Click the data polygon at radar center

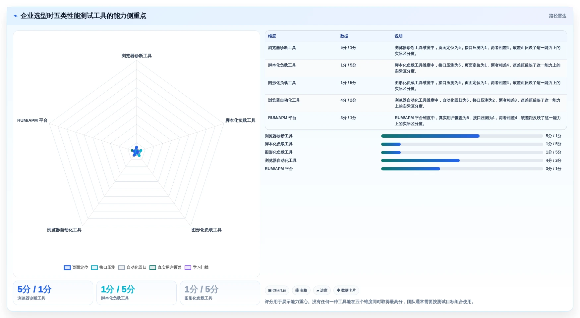[x=137, y=152]
